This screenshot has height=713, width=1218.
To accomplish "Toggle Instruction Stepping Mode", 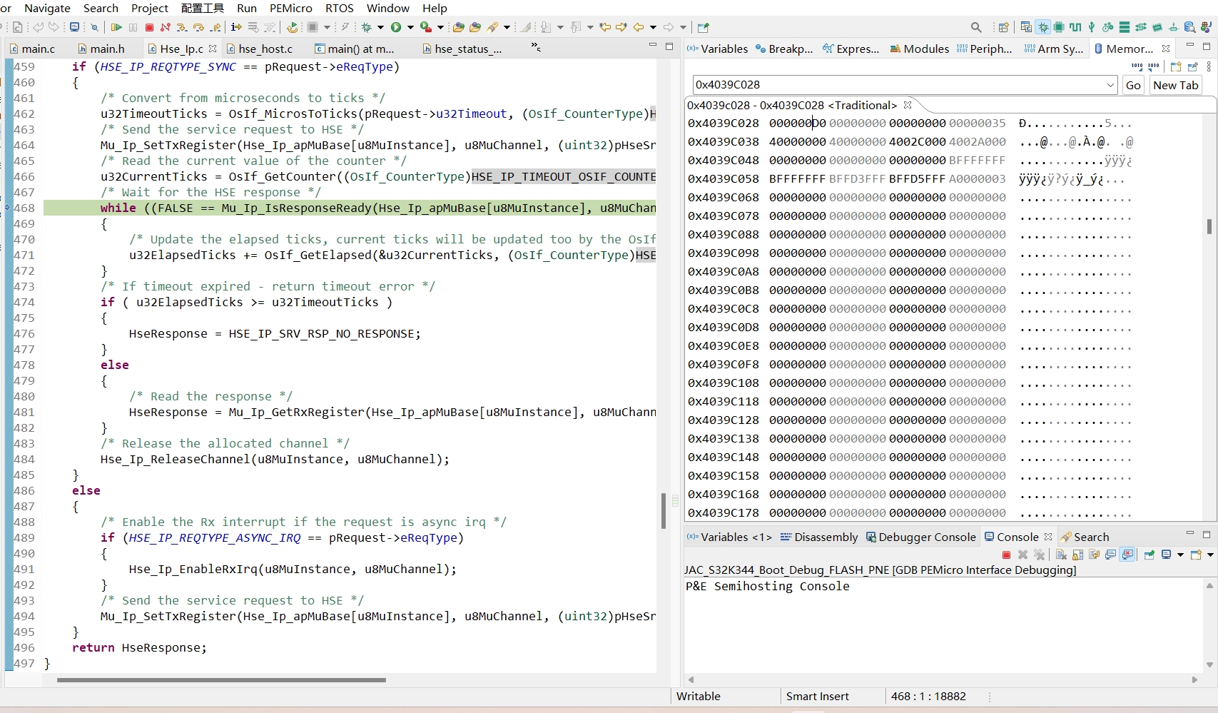I will 237,27.
